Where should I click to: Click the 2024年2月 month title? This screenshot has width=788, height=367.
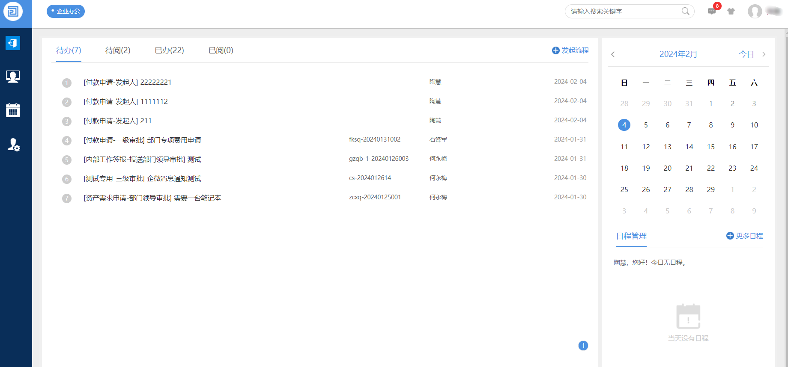[x=678, y=54]
